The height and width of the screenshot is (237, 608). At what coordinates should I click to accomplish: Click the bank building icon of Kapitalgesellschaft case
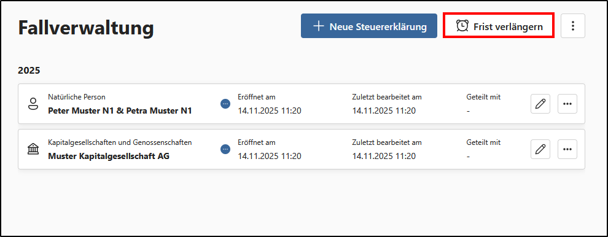33,149
